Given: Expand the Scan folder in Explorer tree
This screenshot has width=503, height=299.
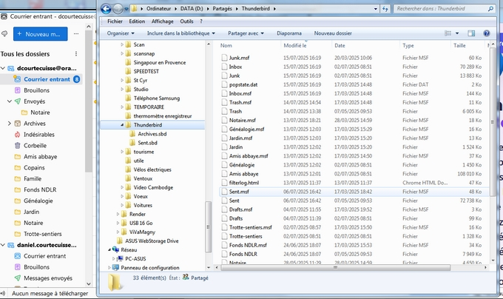Looking at the screenshot, I should (x=122, y=44).
